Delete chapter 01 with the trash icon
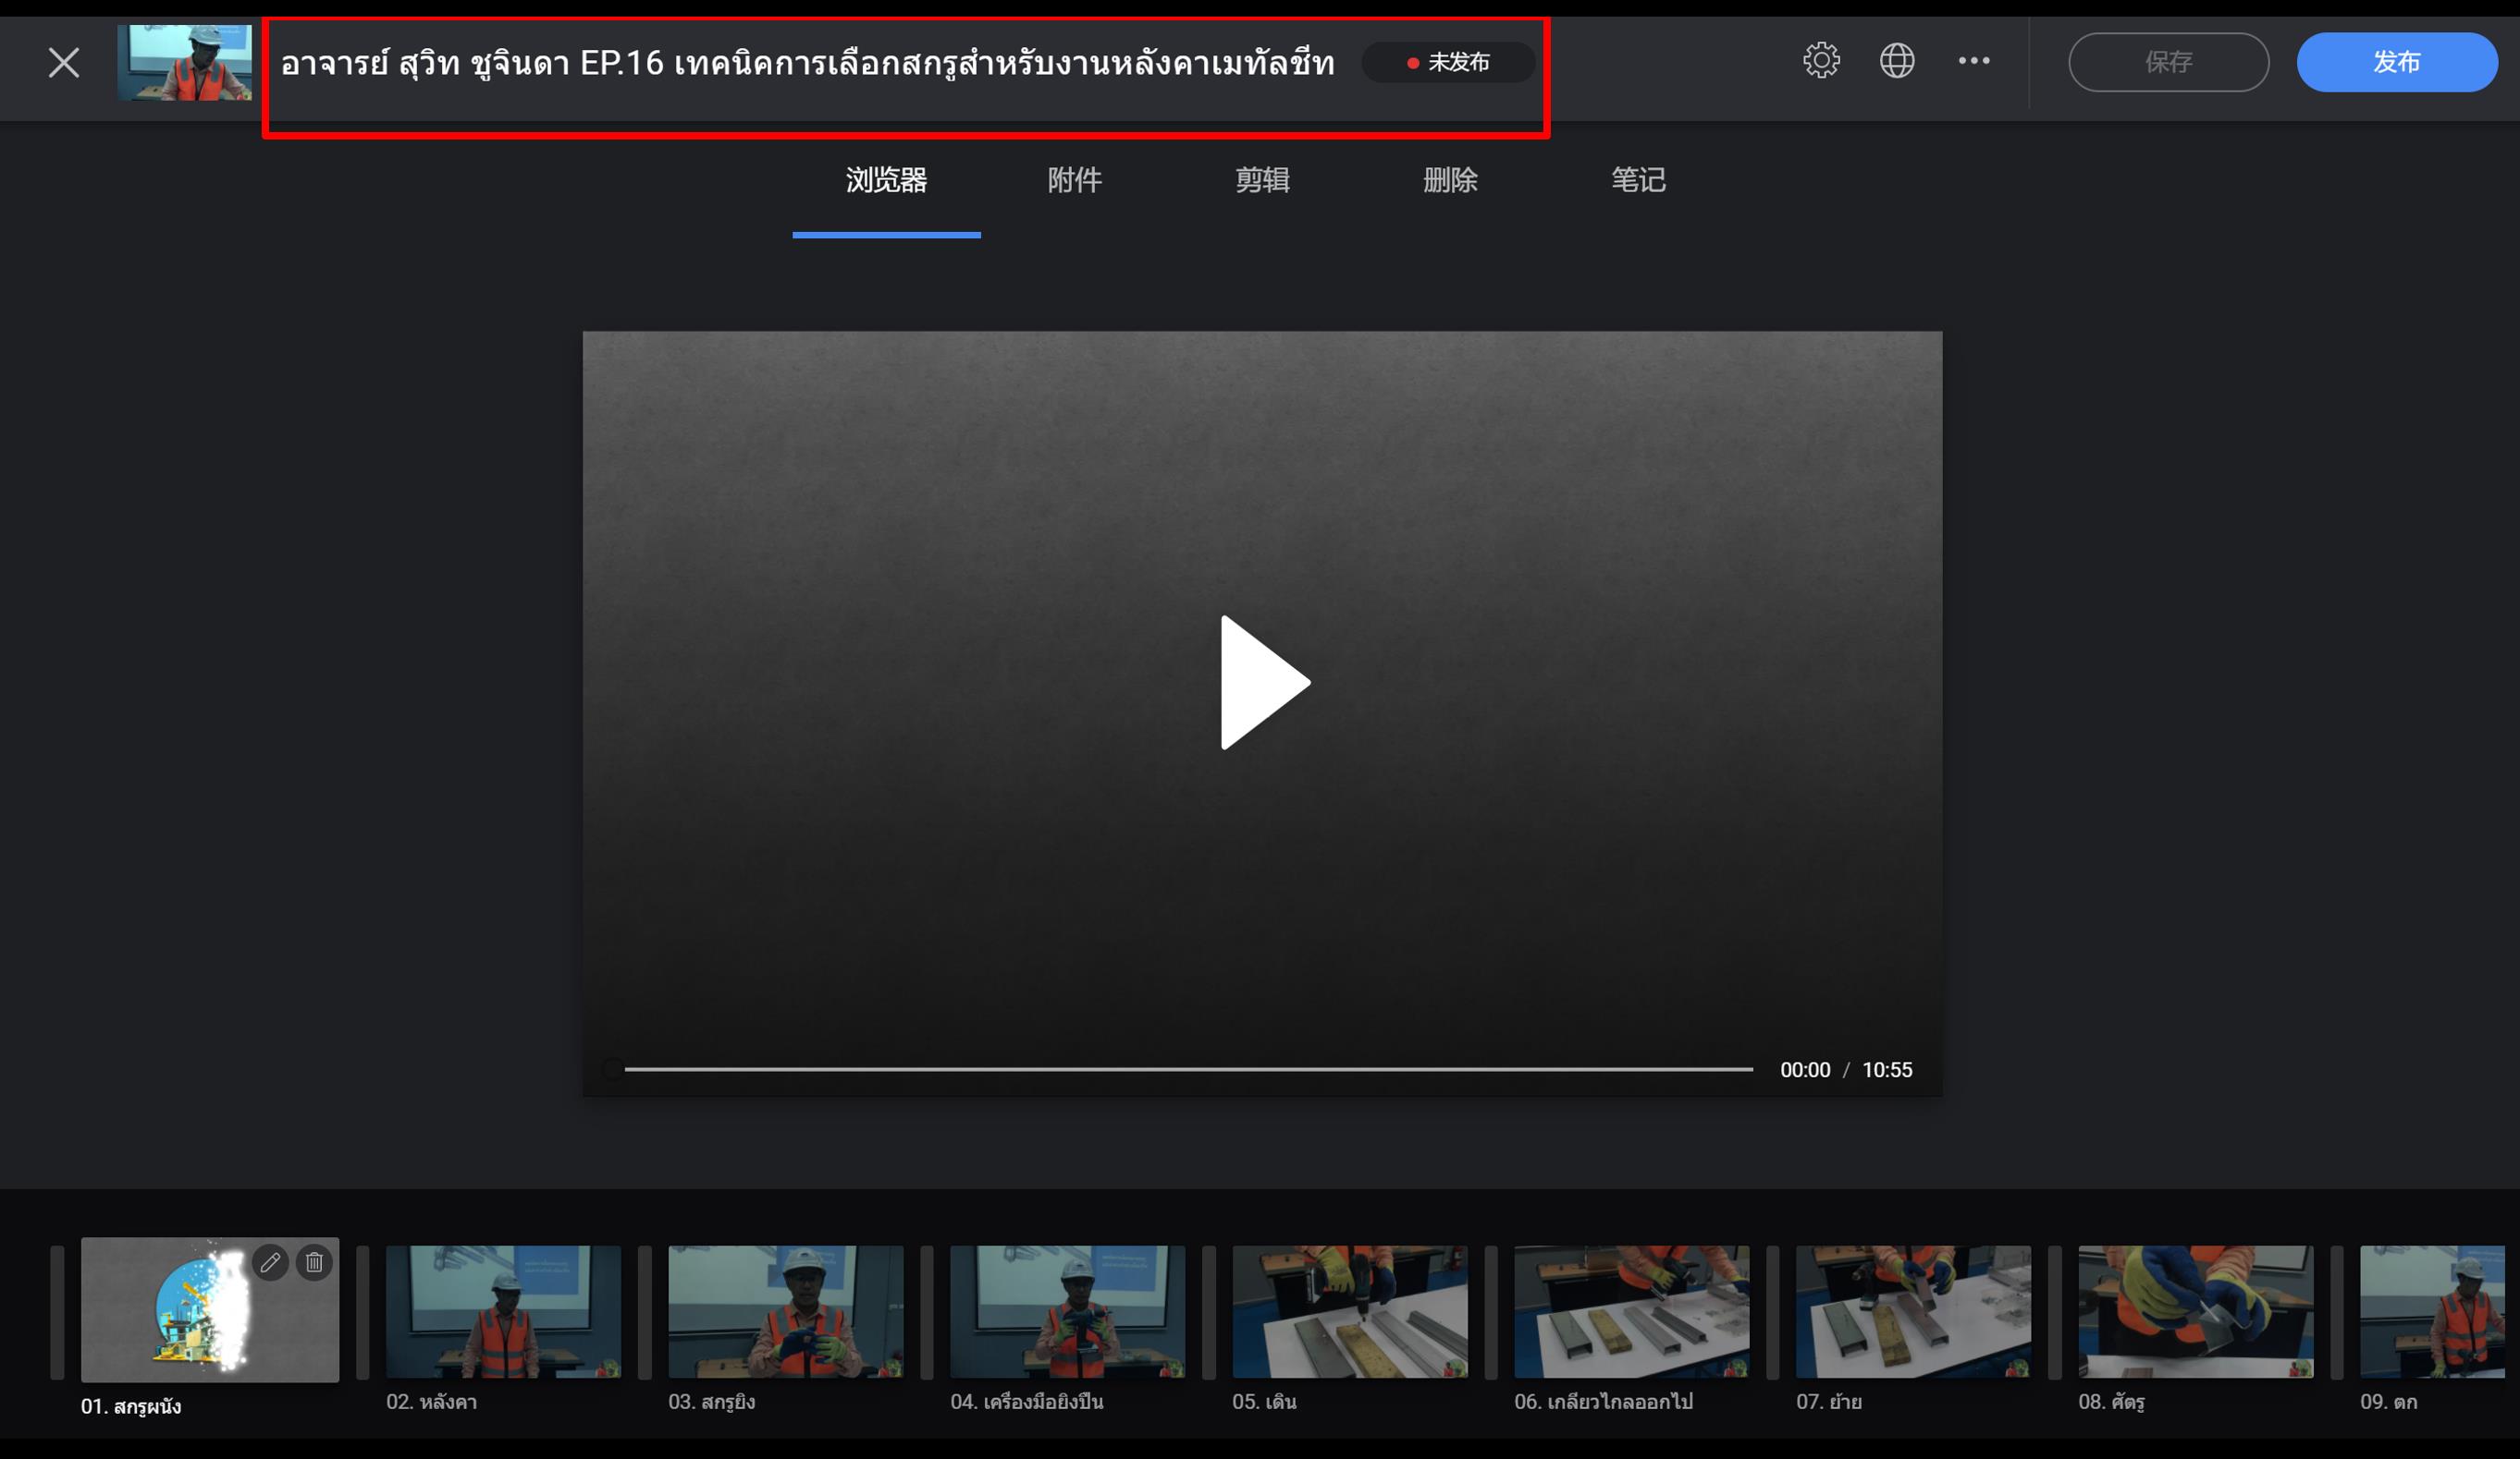The height and width of the screenshot is (1459, 2520). coord(314,1262)
